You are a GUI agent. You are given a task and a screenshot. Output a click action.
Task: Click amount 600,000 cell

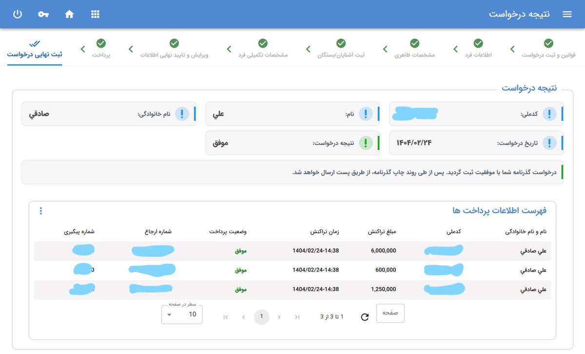tap(386, 270)
